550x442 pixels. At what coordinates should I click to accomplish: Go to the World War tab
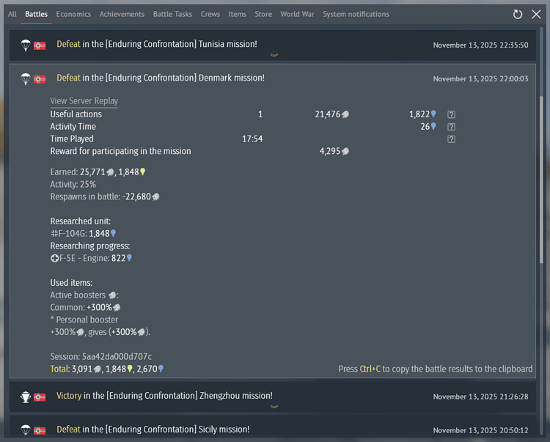tap(297, 14)
